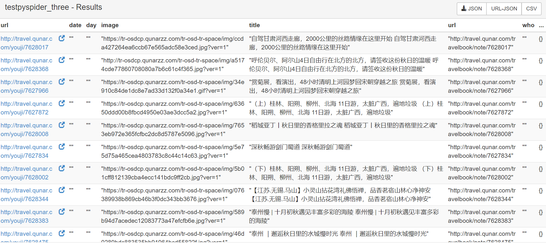Select the {} cell in row 7627872
The image size is (546, 243).
click(x=541, y=104)
